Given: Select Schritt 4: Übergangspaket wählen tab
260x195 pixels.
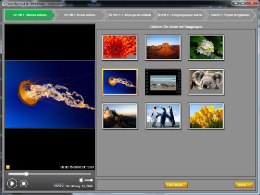Looking at the screenshot, I should 180,15.
